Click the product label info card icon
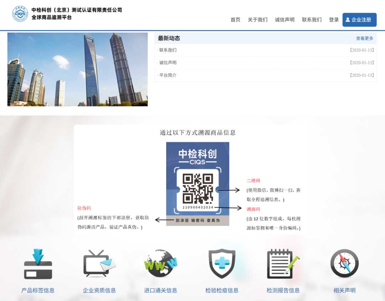The image size is (385, 301). (x=38, y=264)
